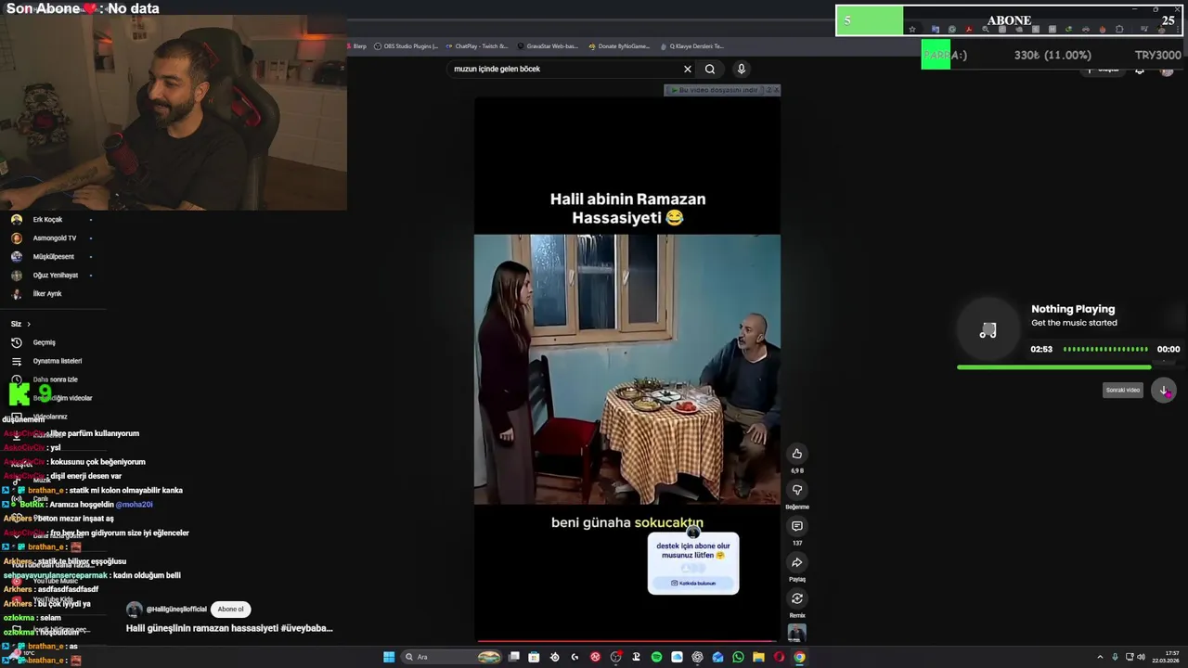Click the video description 'Halil güneşlinin ramazan hassasiyeti'
The width and height of the screenshot is (1188, 668).
point(229,628)
